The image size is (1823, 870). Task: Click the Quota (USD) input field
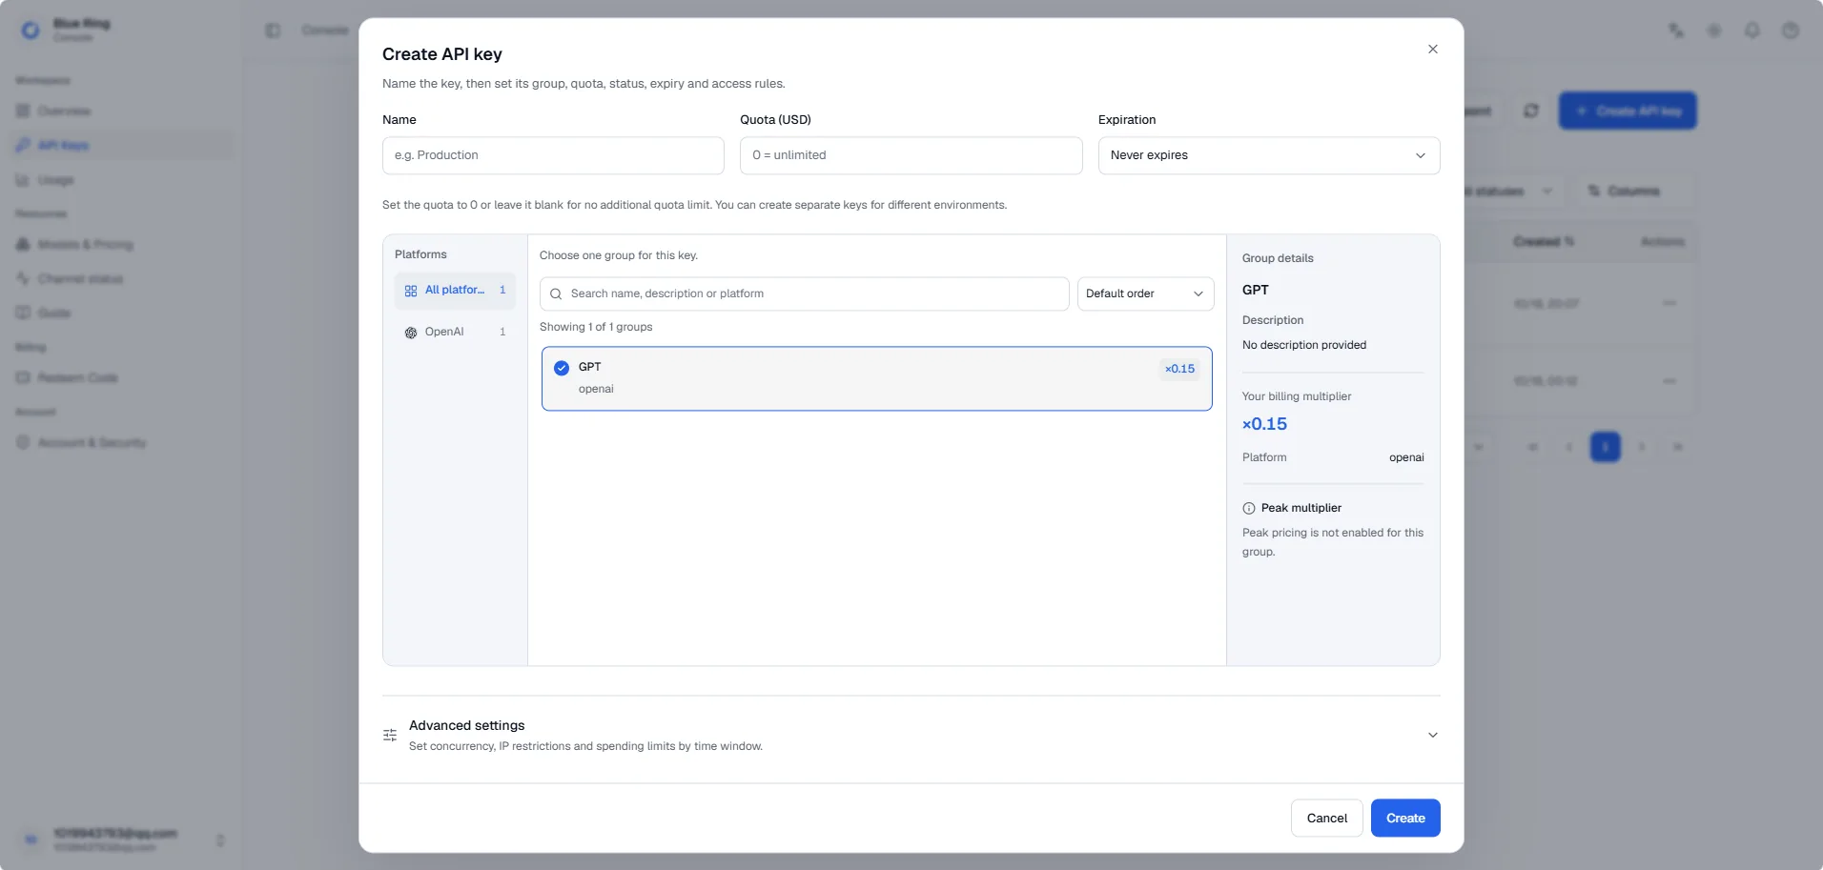point(911,155)
